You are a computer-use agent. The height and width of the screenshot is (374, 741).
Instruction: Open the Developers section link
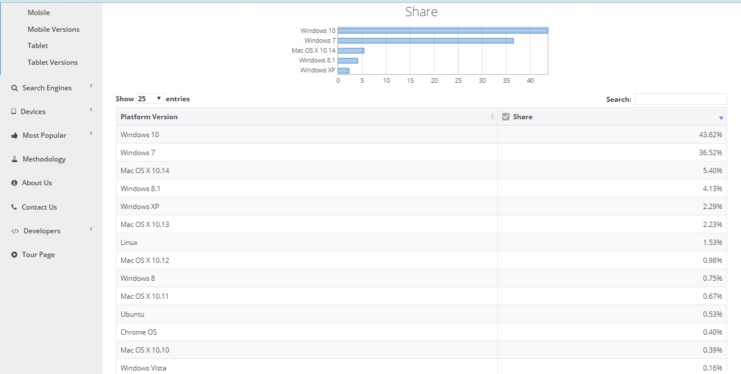pyautogui.click(x=42, y=231)
